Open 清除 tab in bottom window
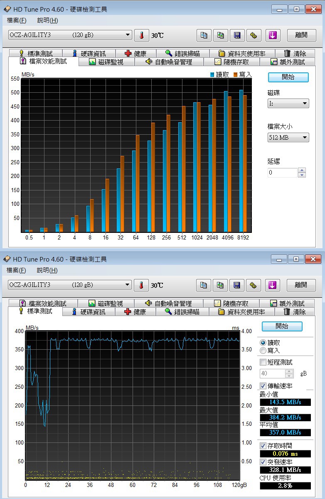The width and height of the screenshot is (325, 499). pyautogui.click(x=295, y=312)
